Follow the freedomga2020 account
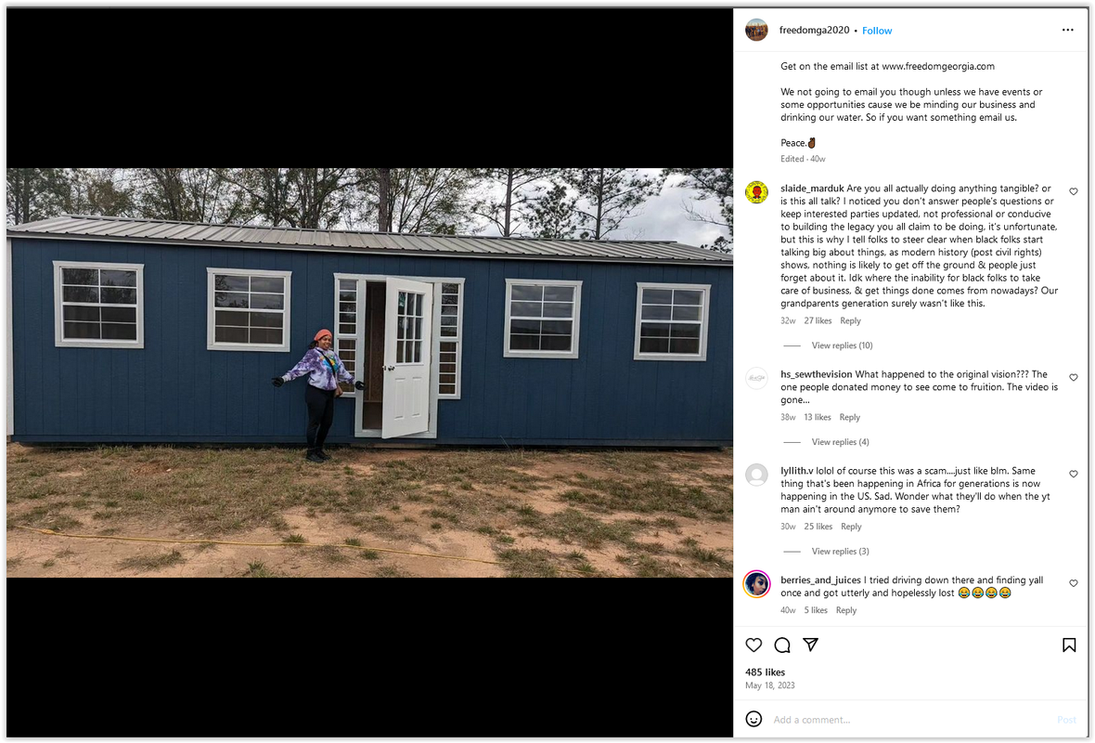Screen dimensions: 1095x743 click(877, 31)
